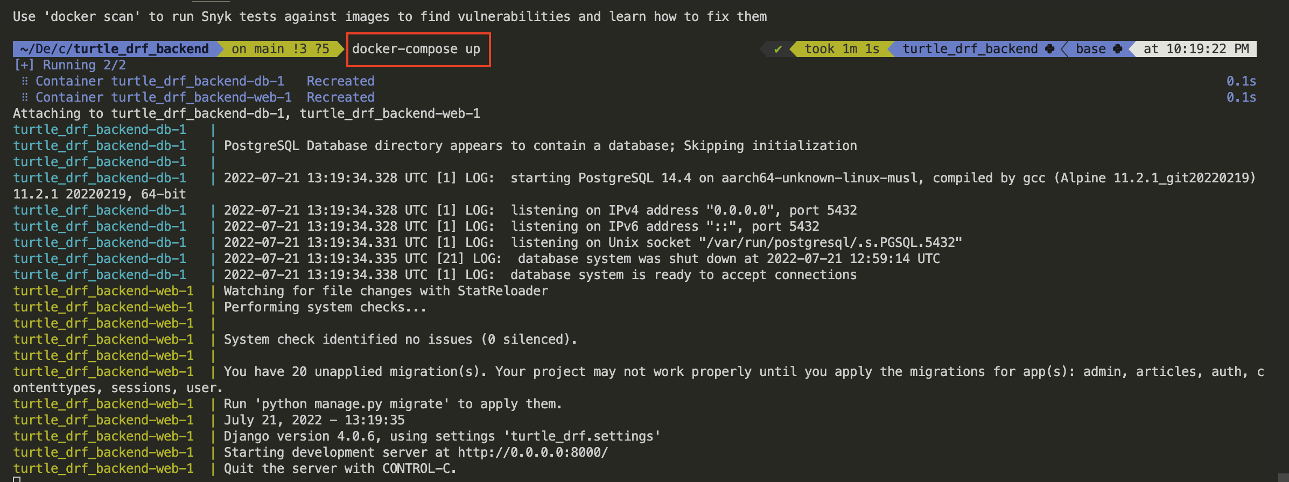Click the 'base' conda environment segment
This screenshot has width=1289, height=482.
(1090, 49)
